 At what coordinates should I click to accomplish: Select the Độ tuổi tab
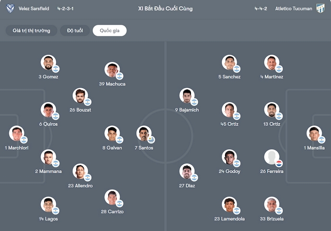tap(75, 31)
